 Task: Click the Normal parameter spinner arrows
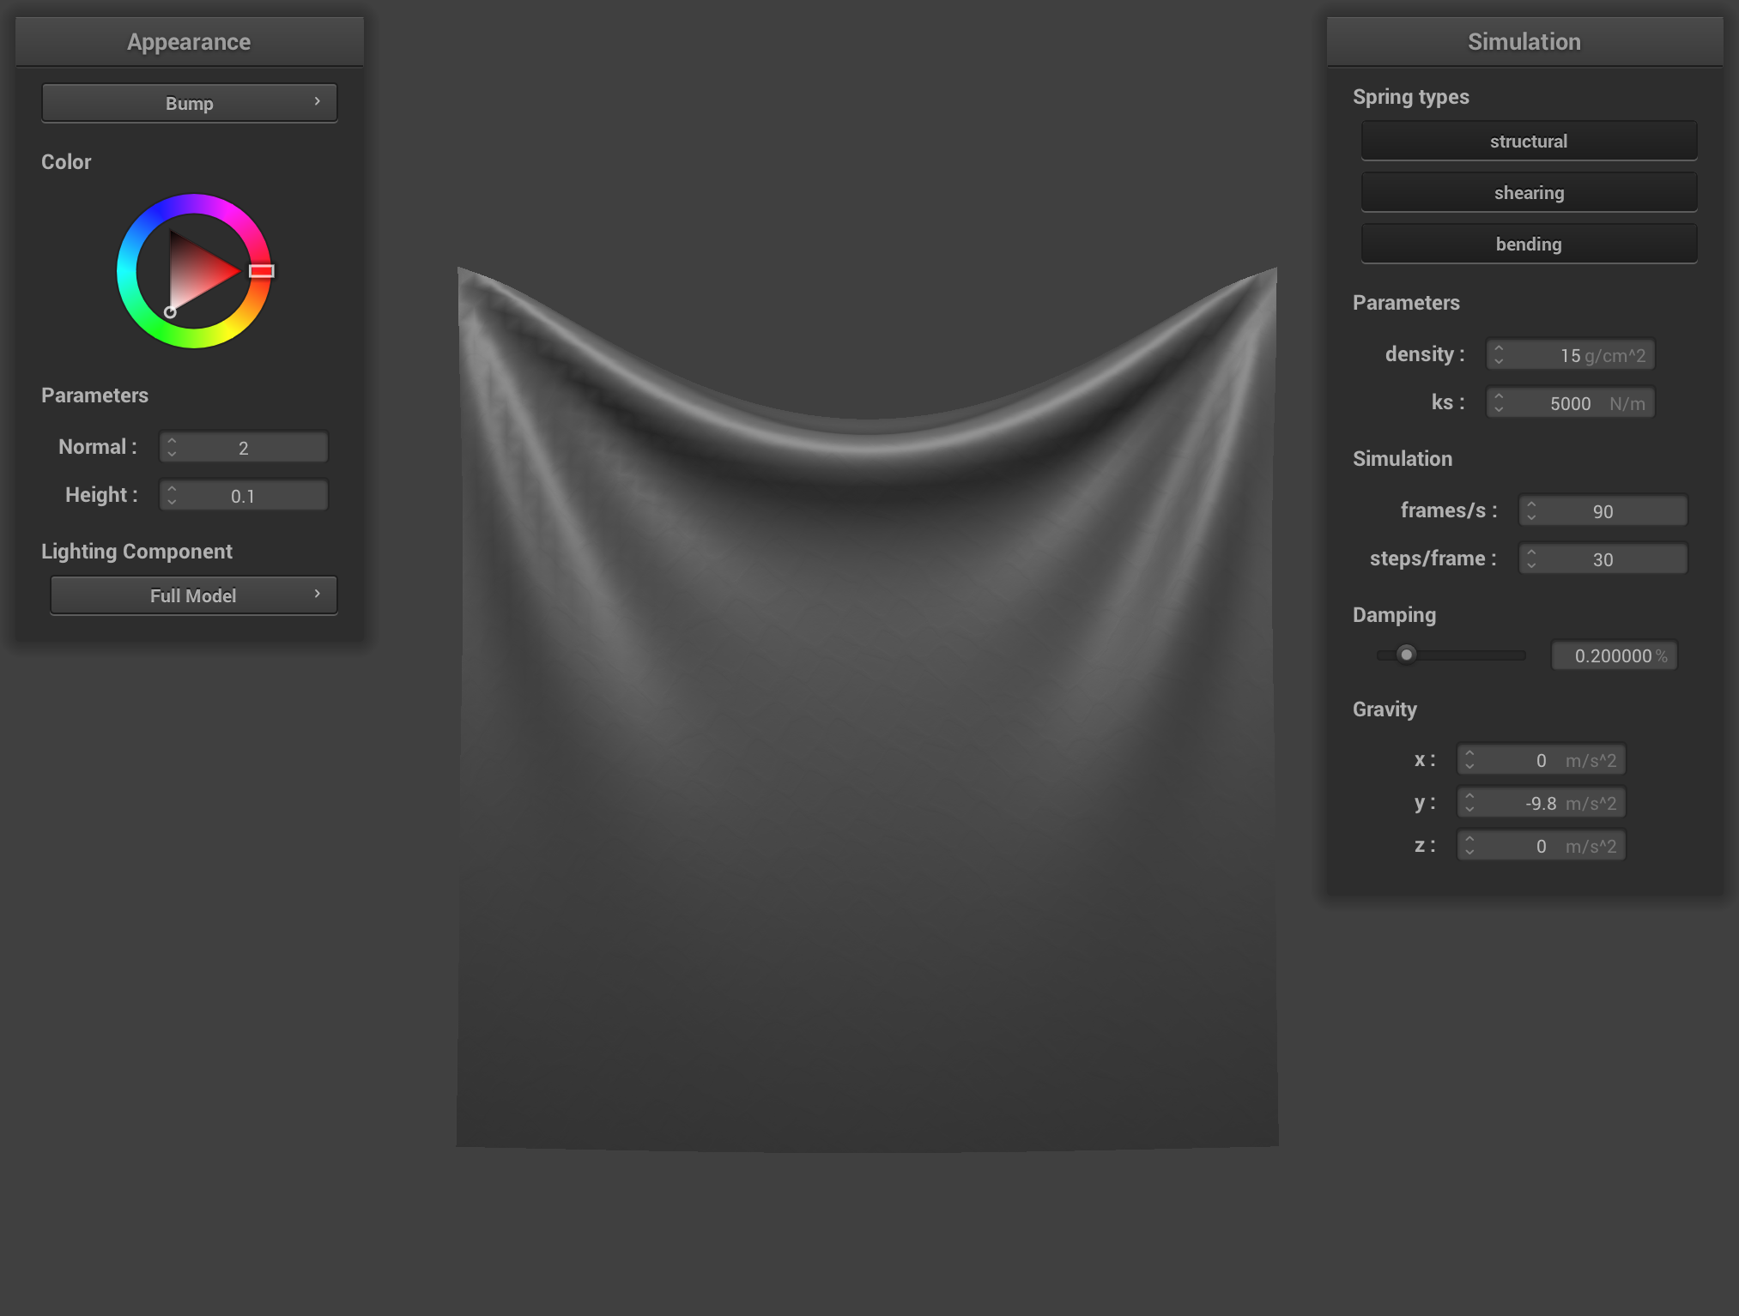click(x=172, y=447)
